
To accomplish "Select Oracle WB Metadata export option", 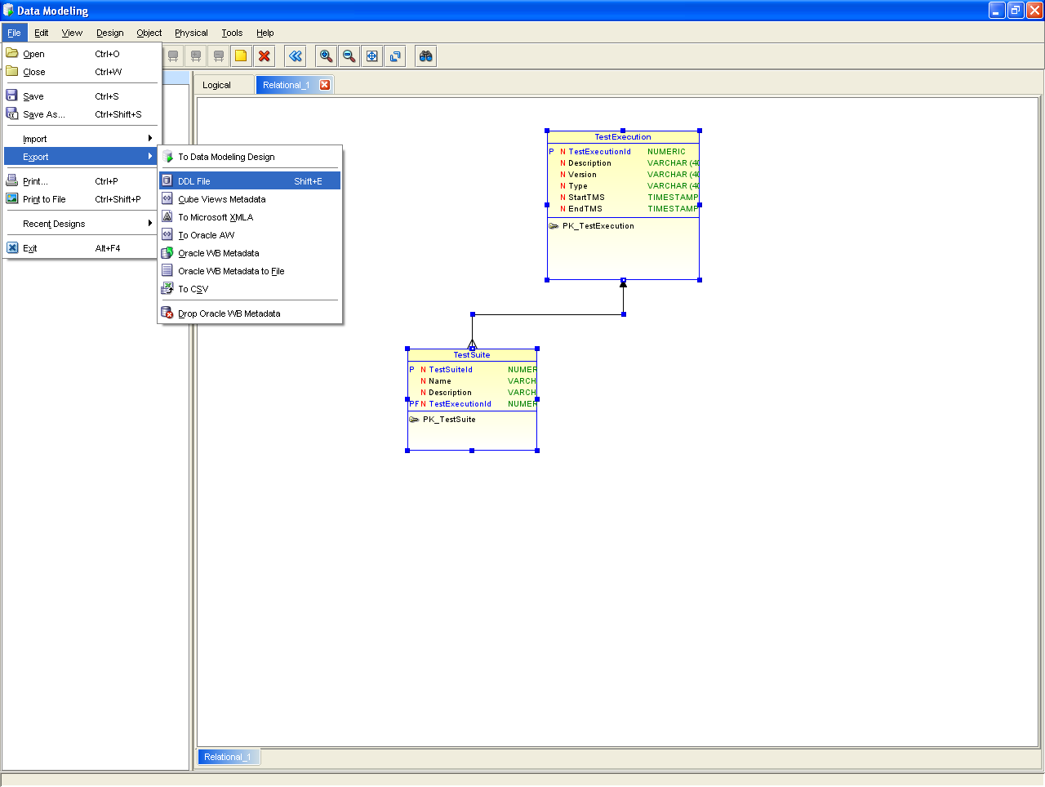I will tap(250, 253).
